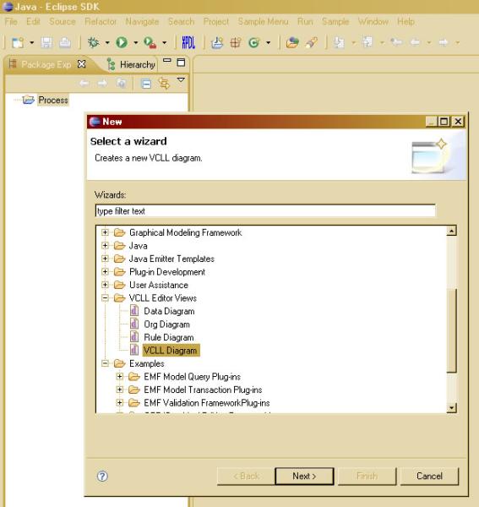Click the Previous Annotation toolbar icon
Viewport: 479px width, 507px height.
tap(367, 42)
